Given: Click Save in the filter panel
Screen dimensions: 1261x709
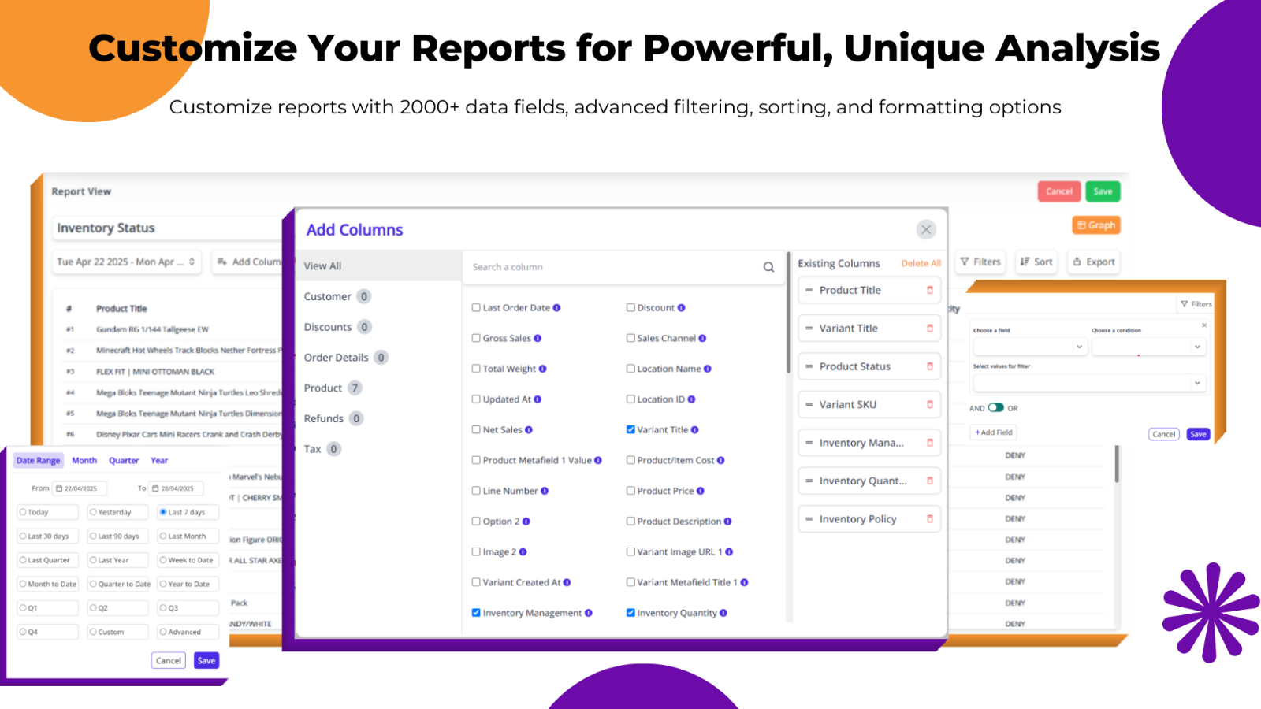Looking at the screenshot, I should pos(1198,434).
